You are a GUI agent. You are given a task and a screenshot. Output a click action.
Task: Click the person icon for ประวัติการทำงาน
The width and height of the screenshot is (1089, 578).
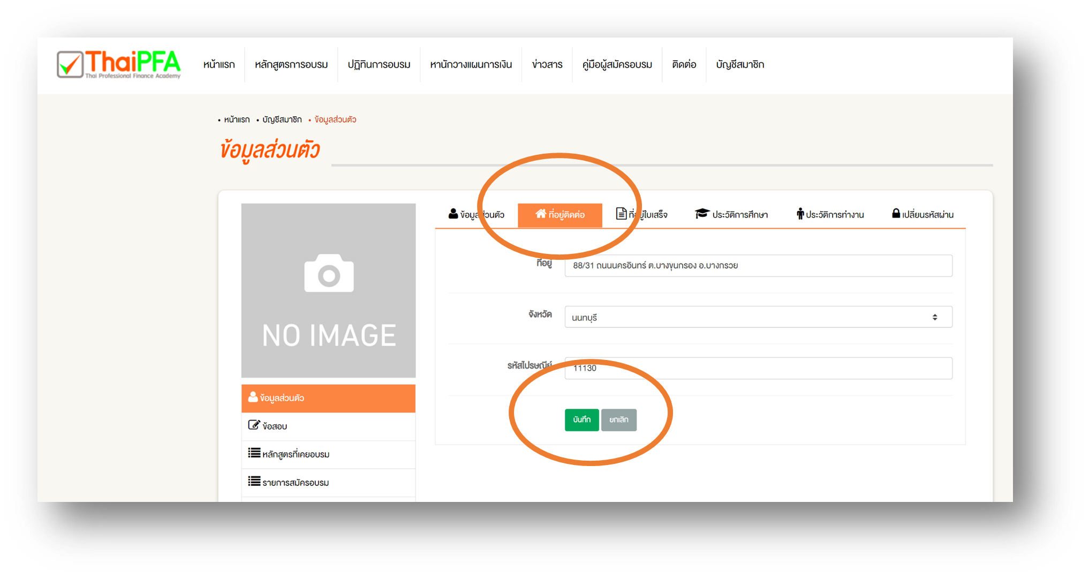point(800,214)
